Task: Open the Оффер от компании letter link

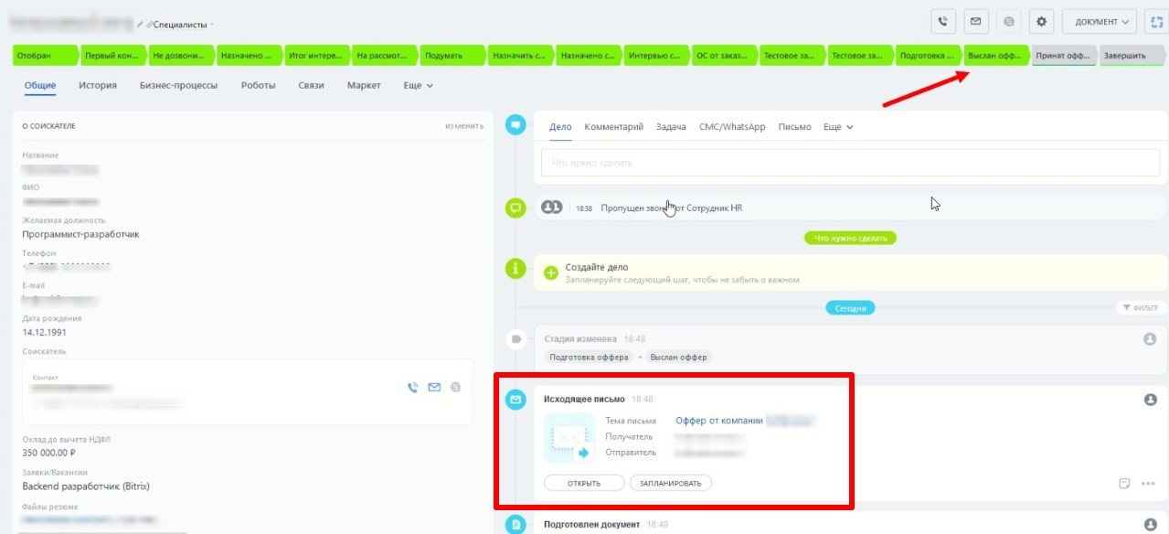Action: (718, 421)
